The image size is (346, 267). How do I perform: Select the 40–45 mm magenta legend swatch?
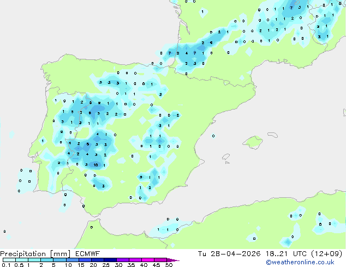(x=148, y=260)
